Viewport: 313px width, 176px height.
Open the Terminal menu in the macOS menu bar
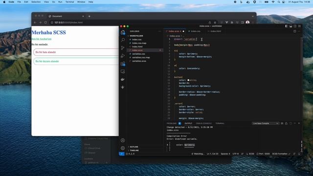69,2
